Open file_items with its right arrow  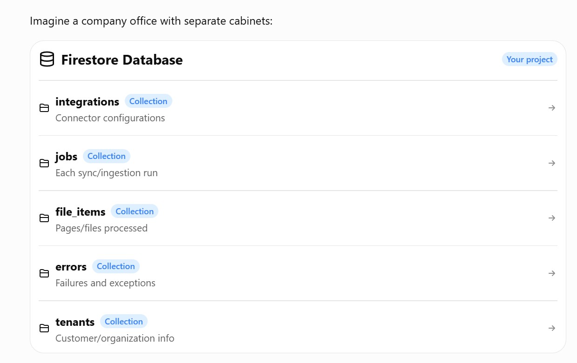[x=552, y=218]
